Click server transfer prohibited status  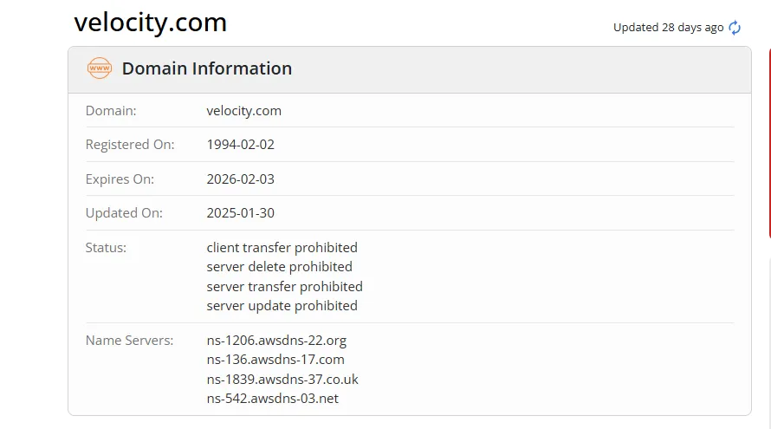pyautogui.click(x=285, y=286)
